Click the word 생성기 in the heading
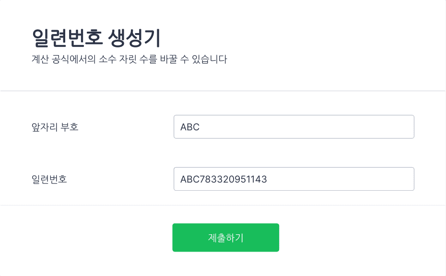 [134, 38]
